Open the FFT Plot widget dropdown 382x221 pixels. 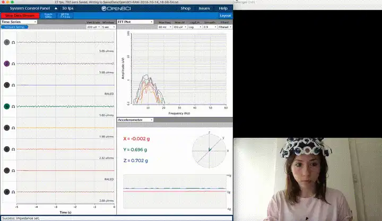coord(135,22)
